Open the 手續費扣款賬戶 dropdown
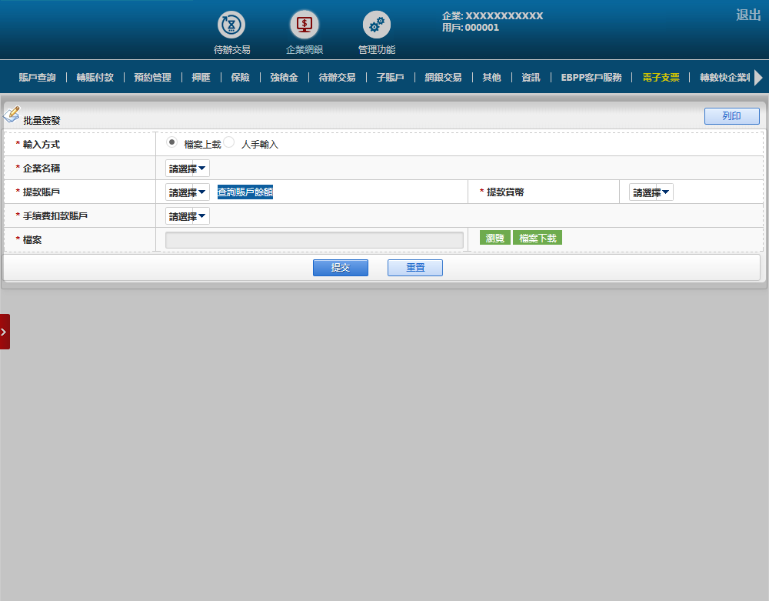 click(187, 216)
